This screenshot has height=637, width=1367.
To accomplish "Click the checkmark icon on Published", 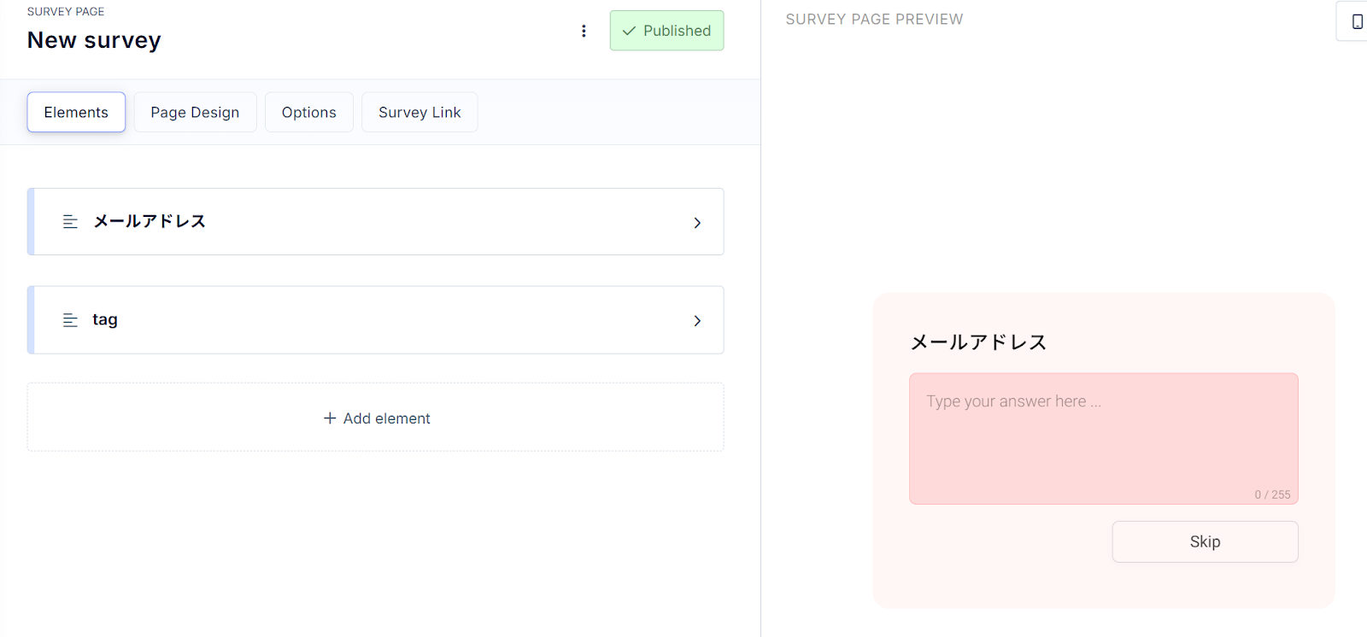I will pos(629,31).
